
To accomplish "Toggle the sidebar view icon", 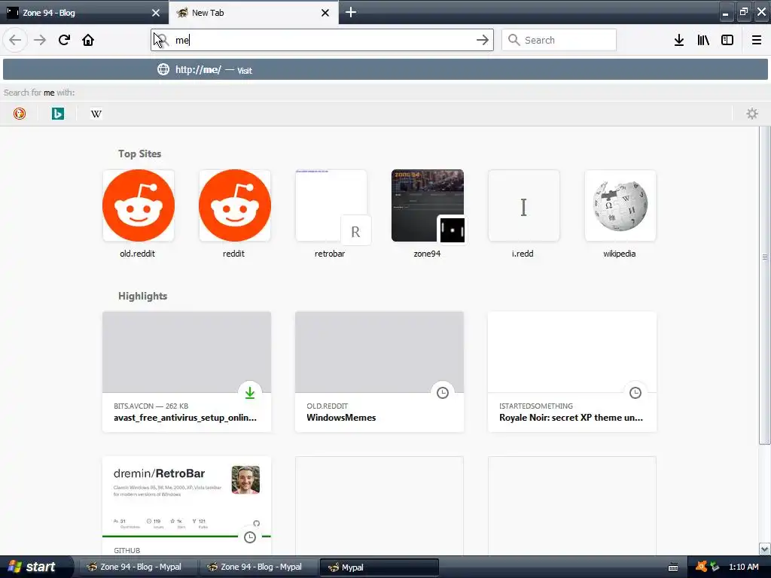I will coord(727,40).
